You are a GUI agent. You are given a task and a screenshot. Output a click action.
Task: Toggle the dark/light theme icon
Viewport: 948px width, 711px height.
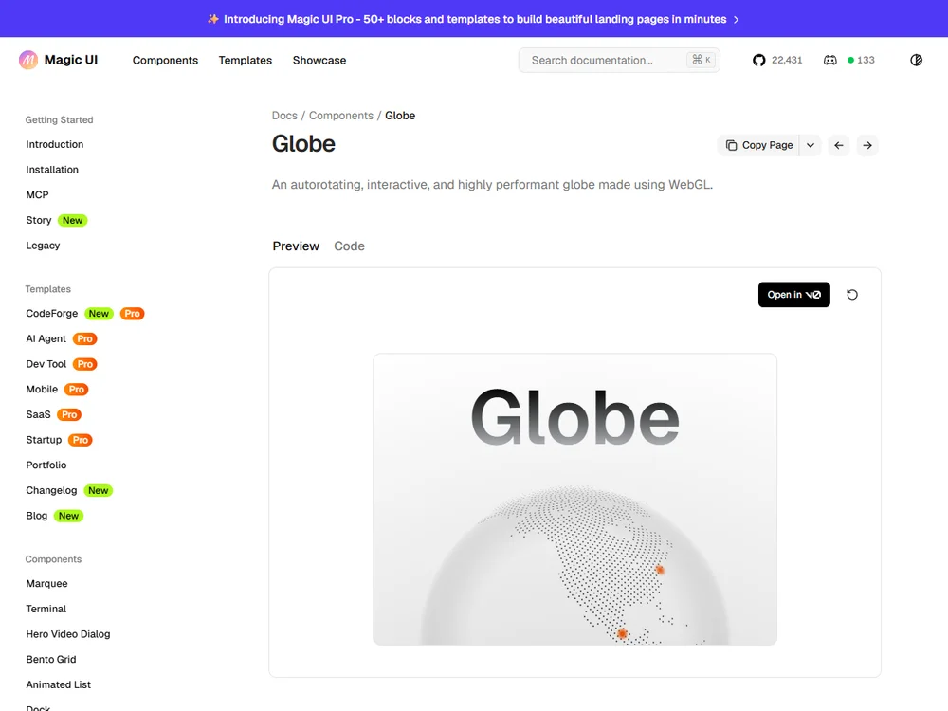[916, 60]
